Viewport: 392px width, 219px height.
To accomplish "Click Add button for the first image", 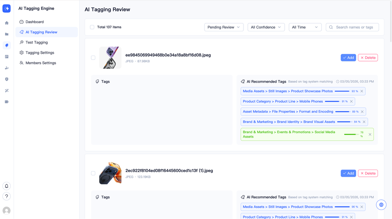I will (x=348, y=58).
